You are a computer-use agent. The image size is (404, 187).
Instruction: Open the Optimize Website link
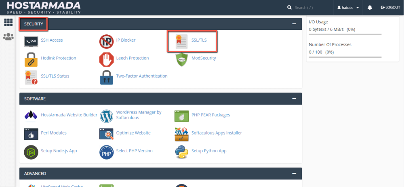(133, 133)
